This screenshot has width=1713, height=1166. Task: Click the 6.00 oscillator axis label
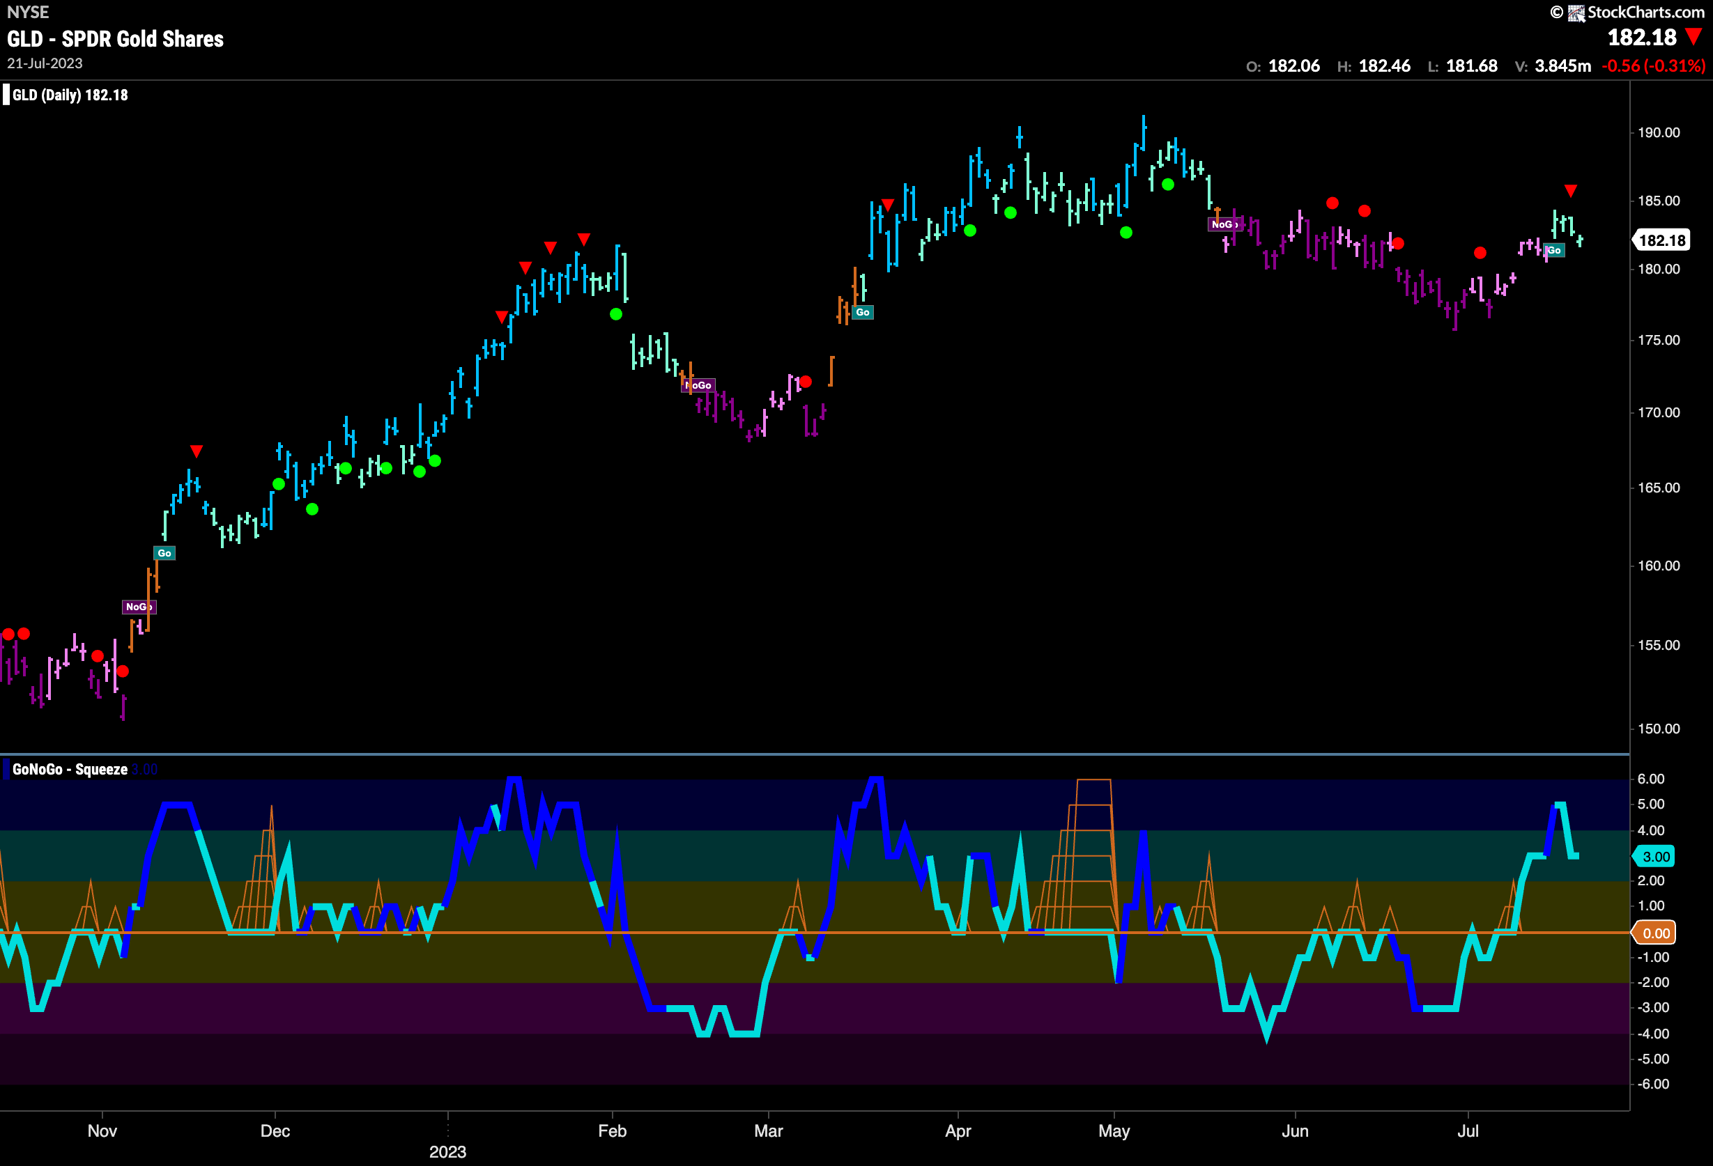tap(1651, 779)
